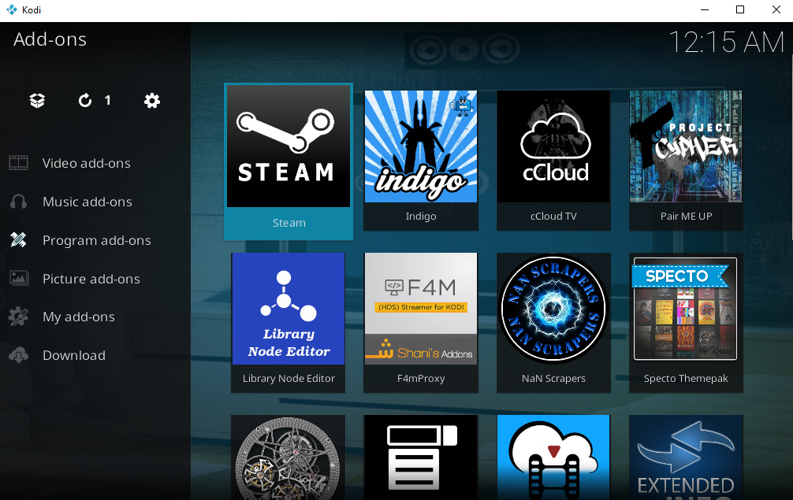Close the Kodi window
Screen dimensions: 793x500
[x=776, y=9]
